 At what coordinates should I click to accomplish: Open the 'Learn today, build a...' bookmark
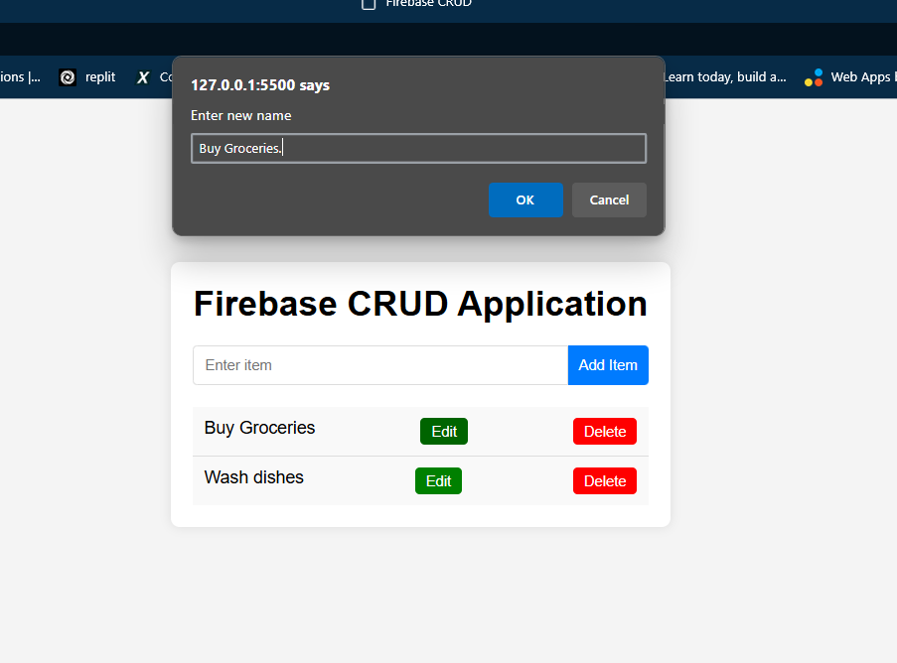[x=725, y=77]
